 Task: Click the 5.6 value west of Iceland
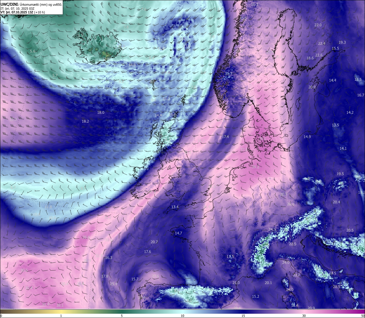[x=33, y=51]
